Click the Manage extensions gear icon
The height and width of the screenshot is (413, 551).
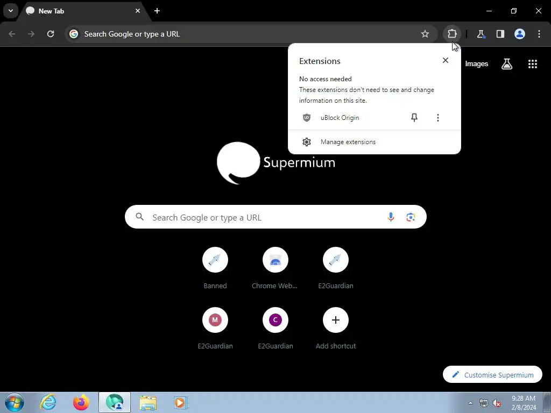[307, 142]
